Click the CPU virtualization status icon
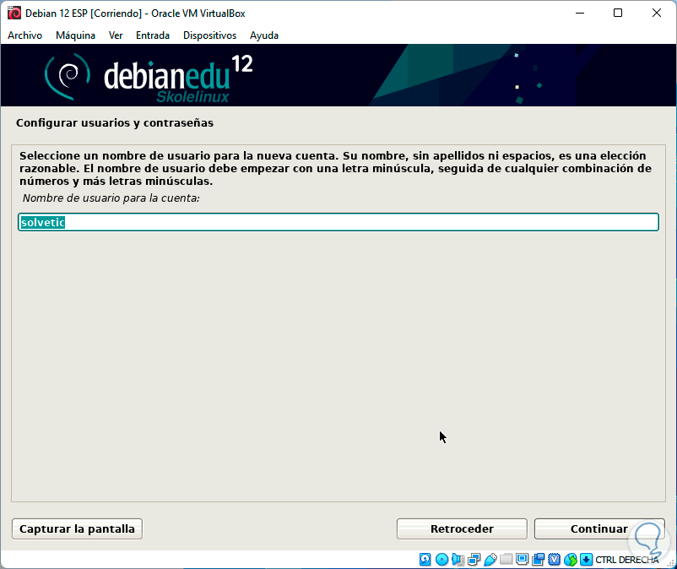The height and width of the screenshot is (569, 677). click(x=554, y=560)
